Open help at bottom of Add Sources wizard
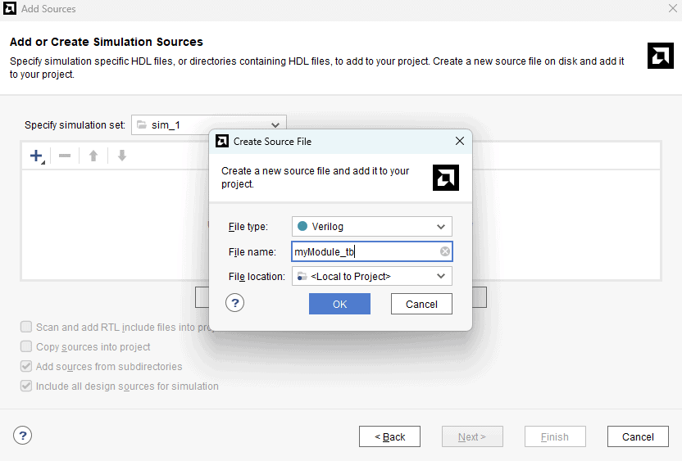Viewport: 682px width, 461px height. point(23,436)
